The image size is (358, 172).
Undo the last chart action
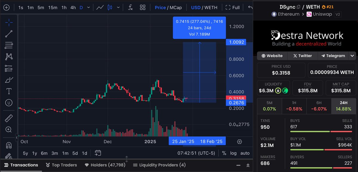250,7
